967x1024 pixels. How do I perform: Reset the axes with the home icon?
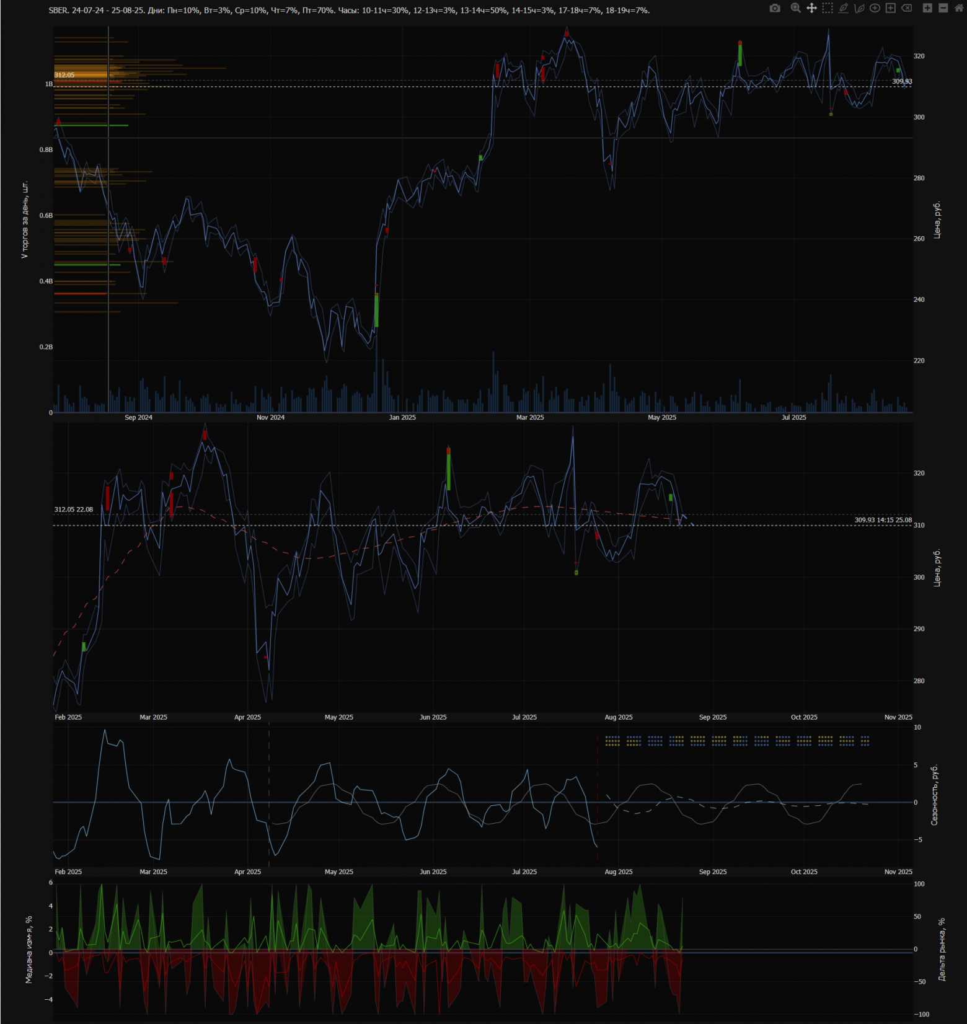(x=958, y=8)
